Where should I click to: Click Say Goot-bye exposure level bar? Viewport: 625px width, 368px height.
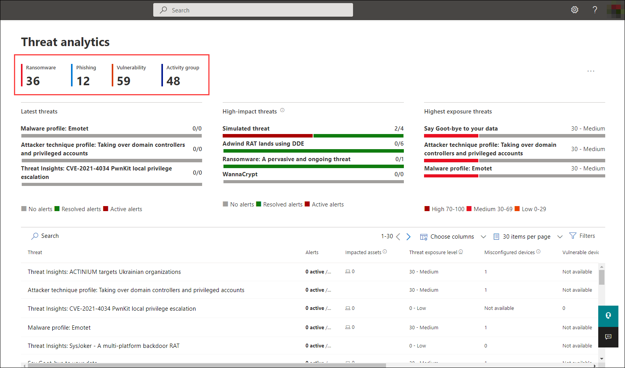click(x=514, y=136)
